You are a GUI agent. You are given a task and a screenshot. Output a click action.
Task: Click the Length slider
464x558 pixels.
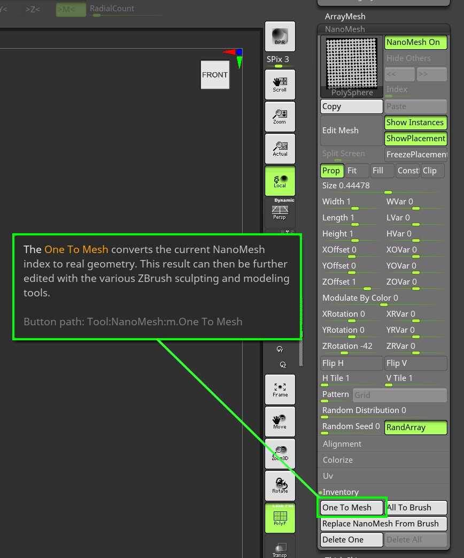(352, 218)
